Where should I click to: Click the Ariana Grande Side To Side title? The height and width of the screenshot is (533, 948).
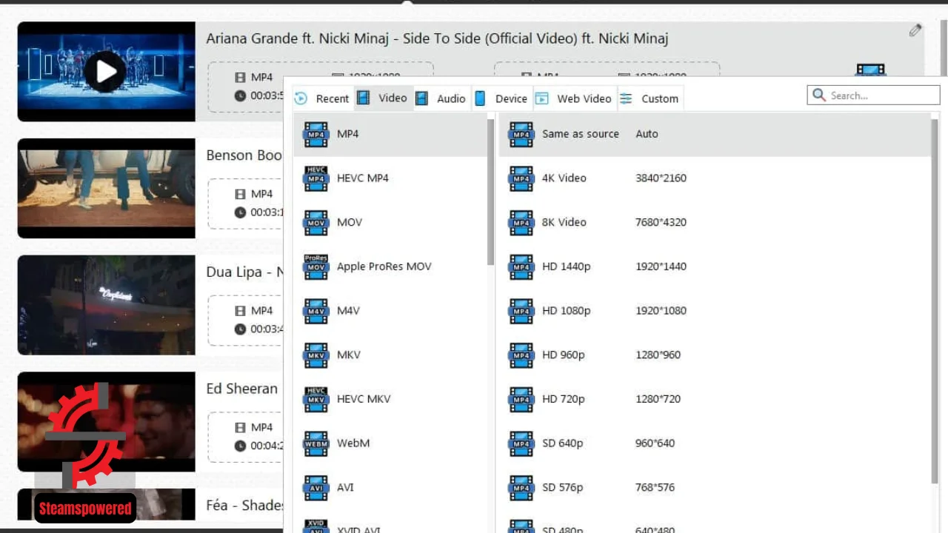[x=437, y=38]
